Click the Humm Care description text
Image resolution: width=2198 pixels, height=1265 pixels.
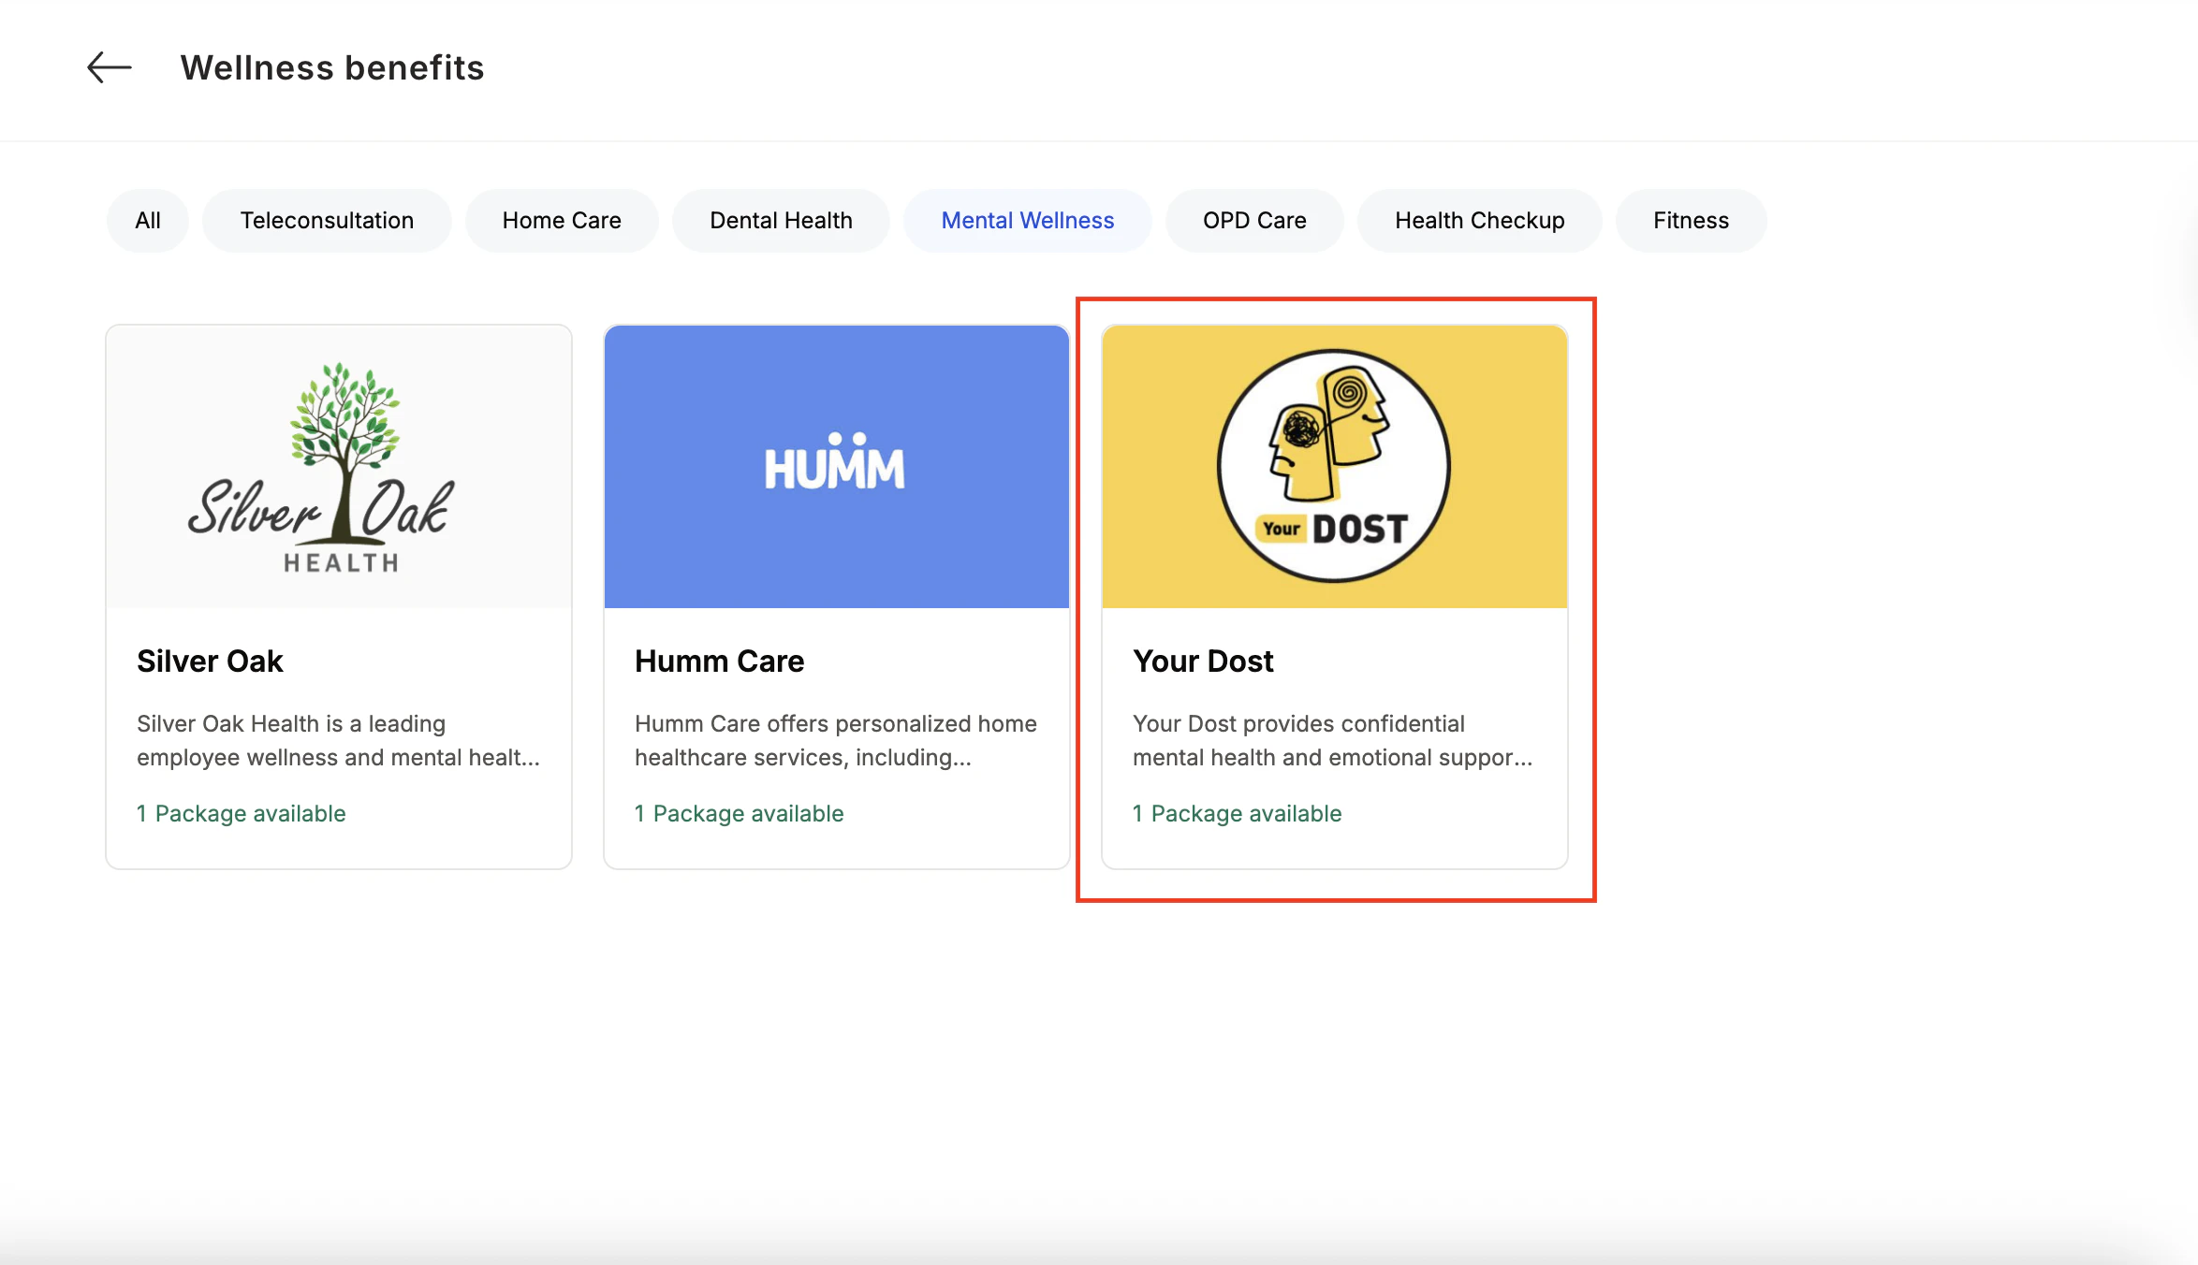pos(836,741)
